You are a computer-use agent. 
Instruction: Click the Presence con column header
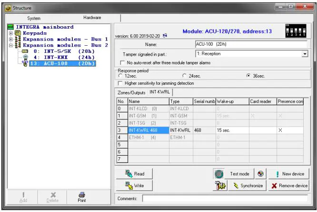(290, 101)
